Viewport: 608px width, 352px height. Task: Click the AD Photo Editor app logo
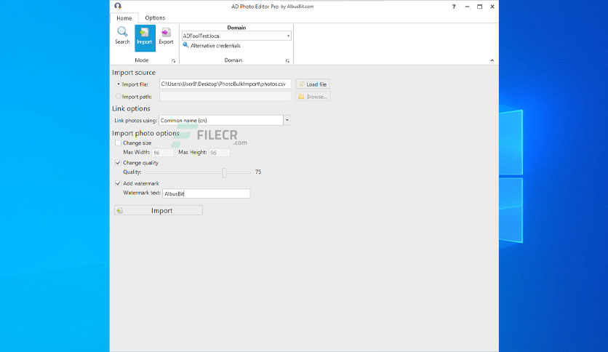tap(118, 6)
